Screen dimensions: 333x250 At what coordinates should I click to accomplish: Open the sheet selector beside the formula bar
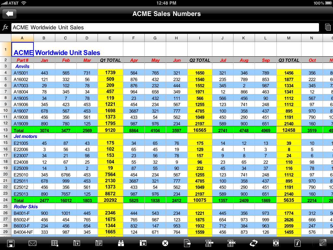(328, 27)
